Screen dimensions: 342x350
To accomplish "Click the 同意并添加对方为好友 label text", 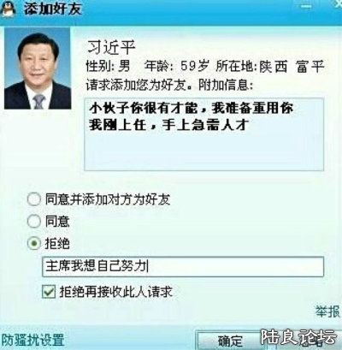I will 108,199.
